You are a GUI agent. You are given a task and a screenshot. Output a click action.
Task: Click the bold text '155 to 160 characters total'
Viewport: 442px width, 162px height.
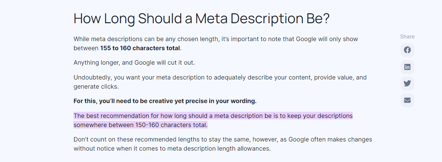[140, 48]
